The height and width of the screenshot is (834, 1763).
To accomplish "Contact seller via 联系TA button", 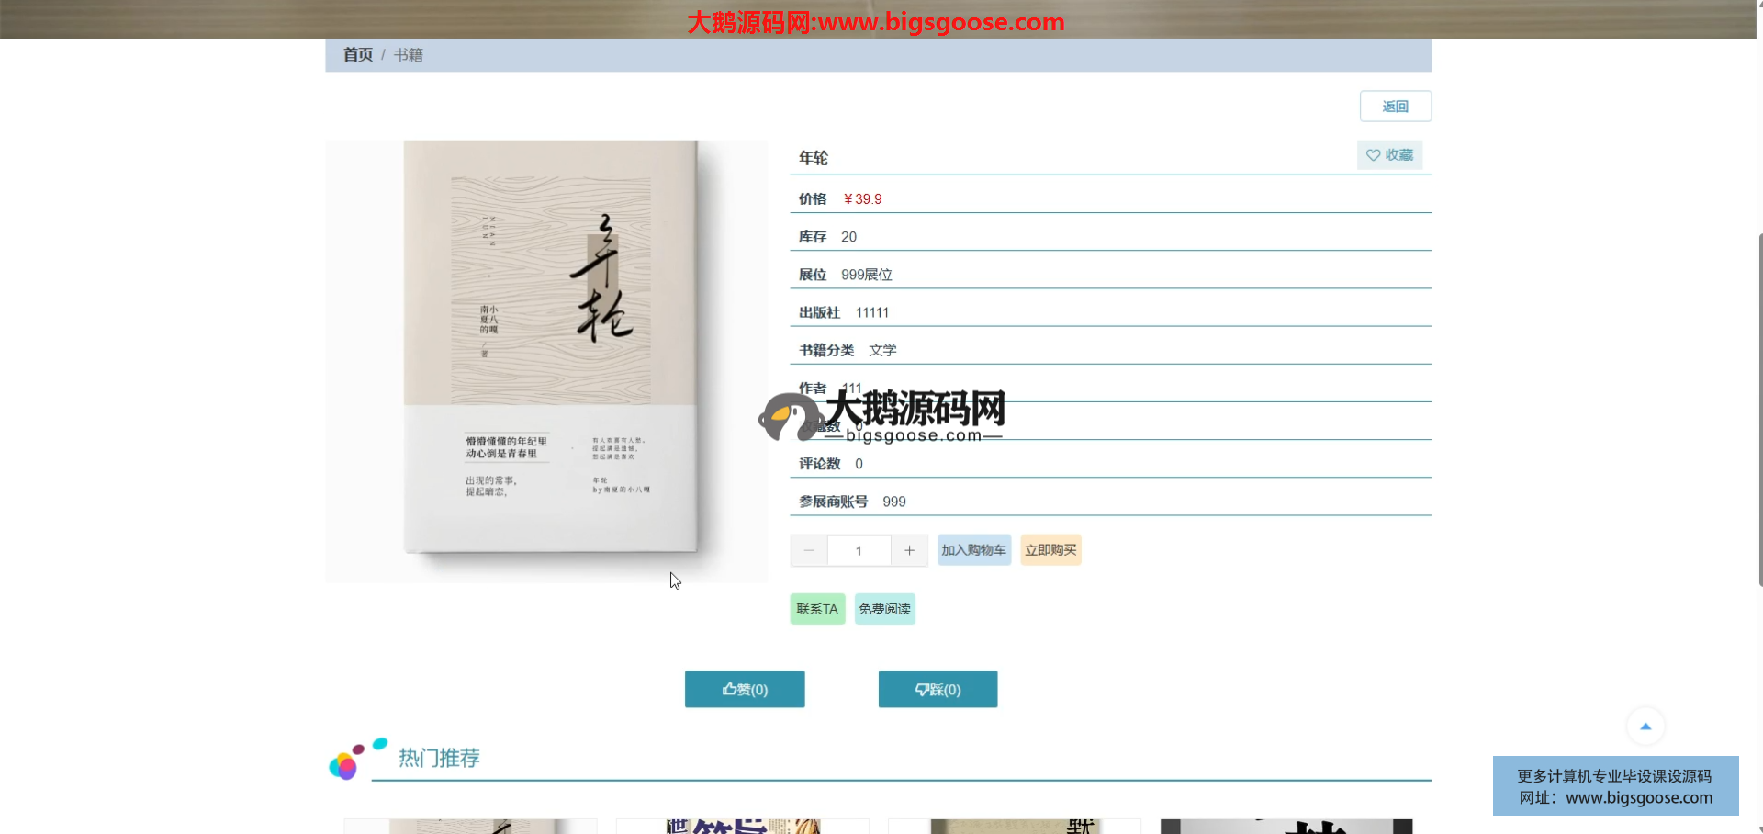I will pos(817,609).
